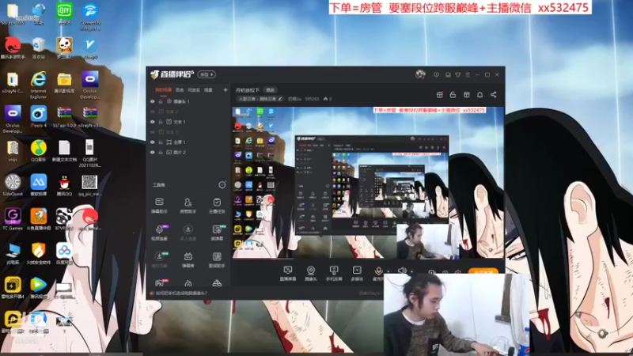The height and width of the screenshot is (356, 633).
Task: Open Internet Explorer desktop icon
Action: tap(38, 85)
